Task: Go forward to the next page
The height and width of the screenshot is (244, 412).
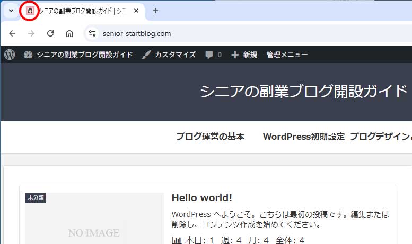Action: click(x=31, y=33)
